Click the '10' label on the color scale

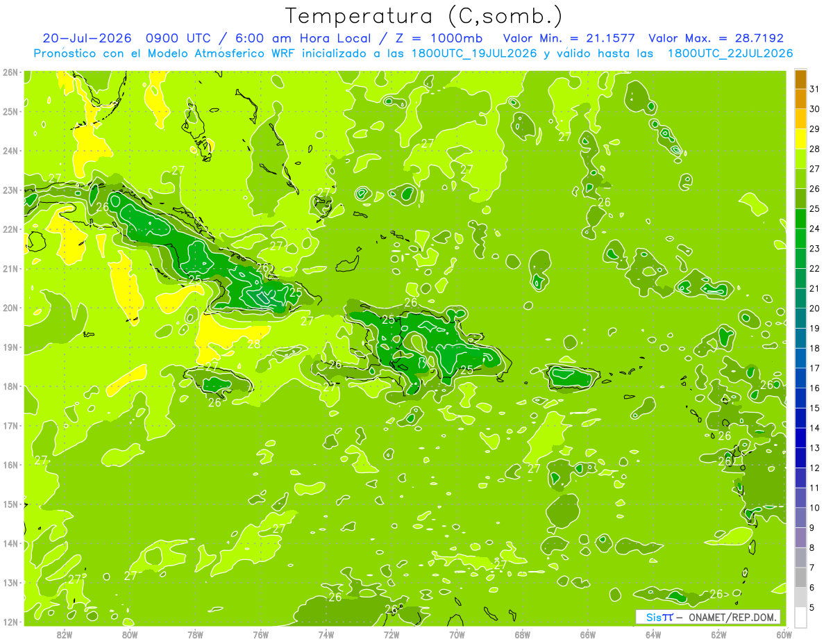(815, 508)
